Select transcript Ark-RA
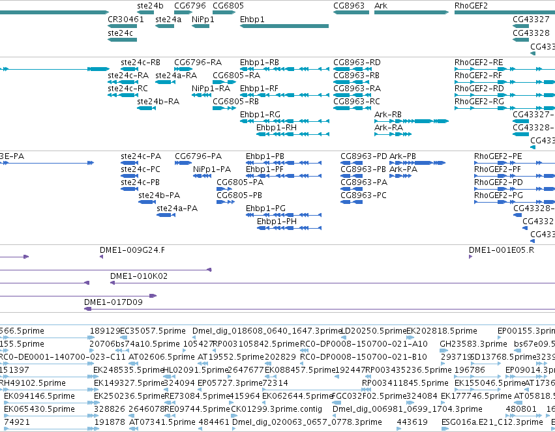Image resolution: width=555 pixels, height=432 pixels. pos(393,134)
